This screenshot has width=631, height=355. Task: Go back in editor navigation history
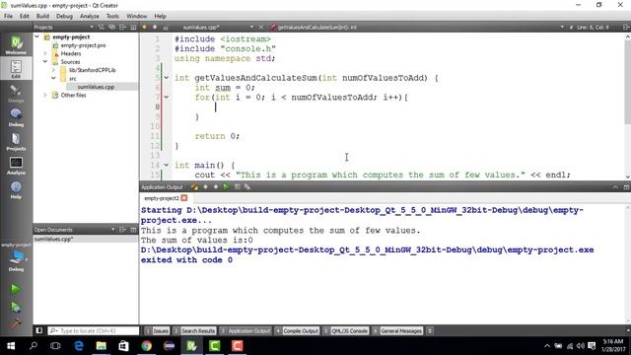click(x=145, y=27)
